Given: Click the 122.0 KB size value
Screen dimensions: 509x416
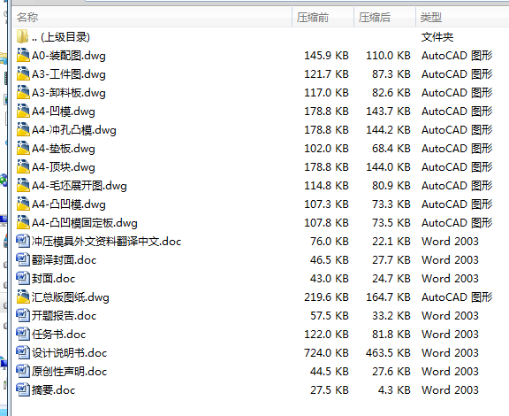Looking at the screenshot, I should 326,334.
